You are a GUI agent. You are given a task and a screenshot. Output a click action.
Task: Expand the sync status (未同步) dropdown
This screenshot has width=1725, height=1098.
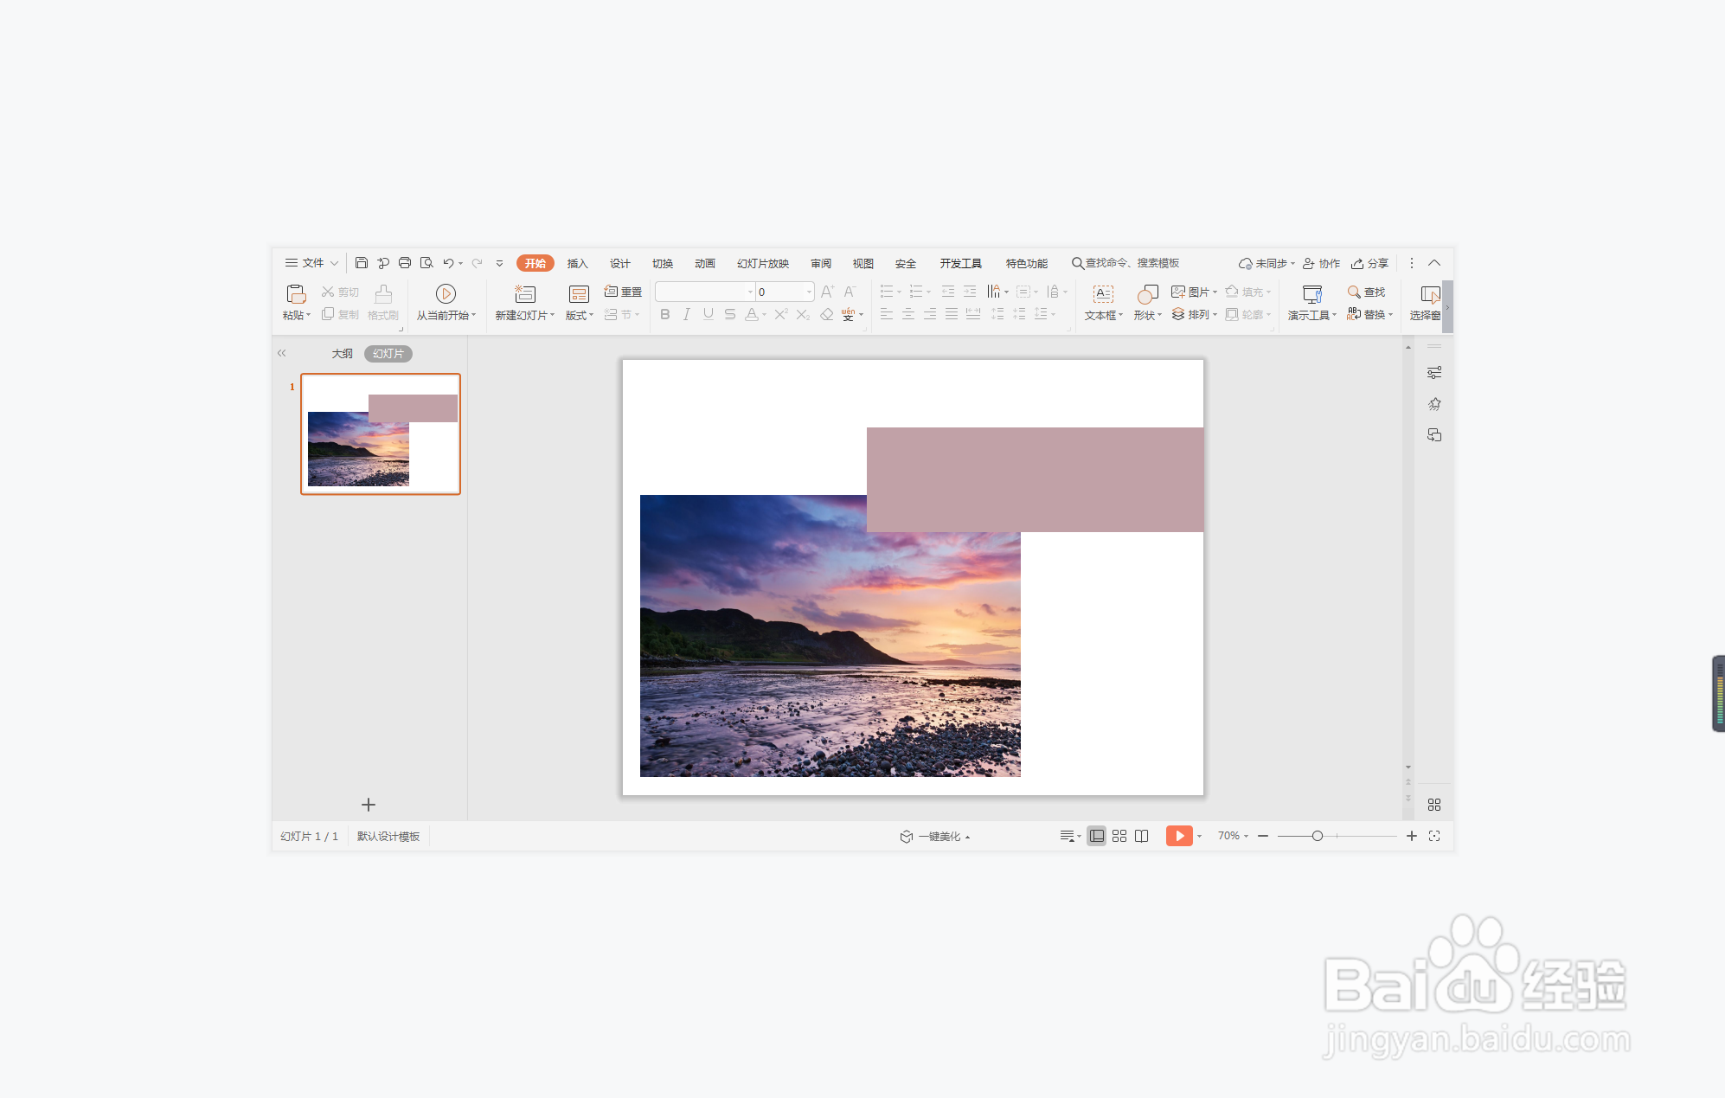click(1292, 264)
